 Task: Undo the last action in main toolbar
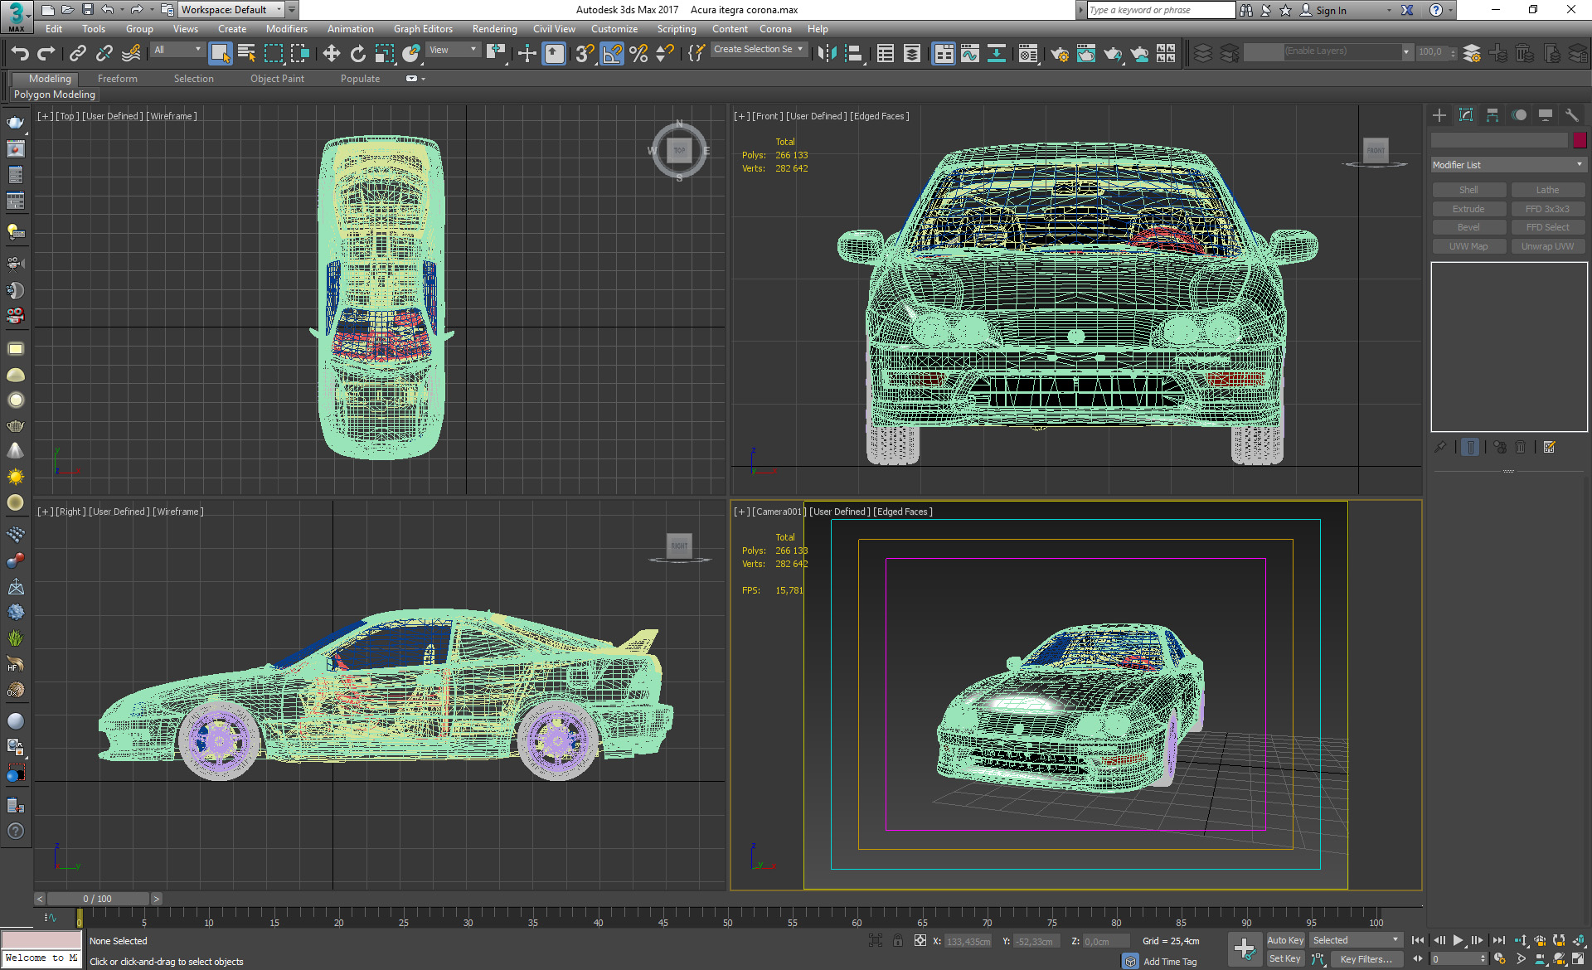pos(20,54)
